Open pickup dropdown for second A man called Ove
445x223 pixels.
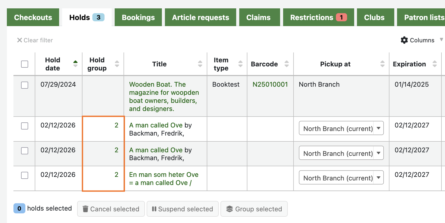341,153
